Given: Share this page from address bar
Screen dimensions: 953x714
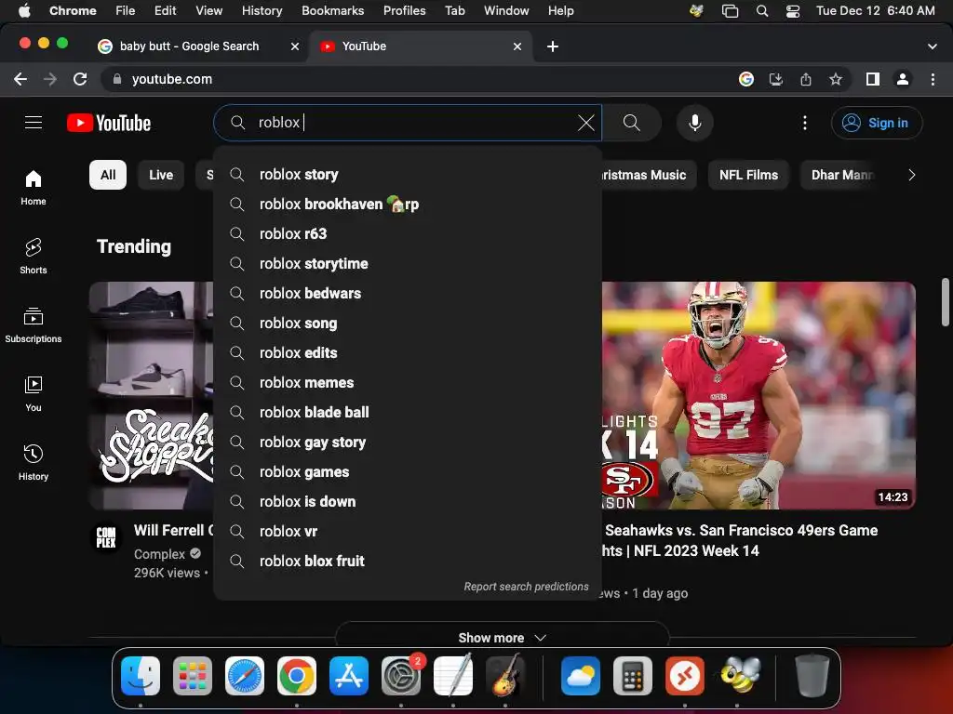Looking at the screenshot, I should [x=806, y=79].
